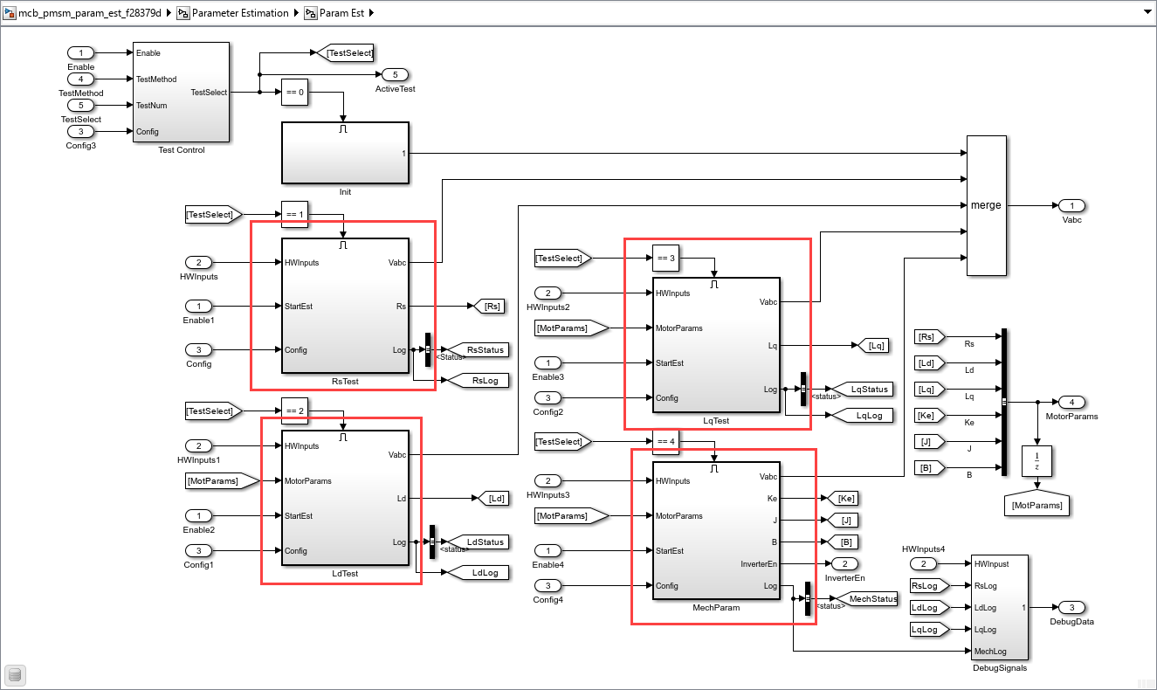Select the '== 3' compare block

tap(665, 258)
